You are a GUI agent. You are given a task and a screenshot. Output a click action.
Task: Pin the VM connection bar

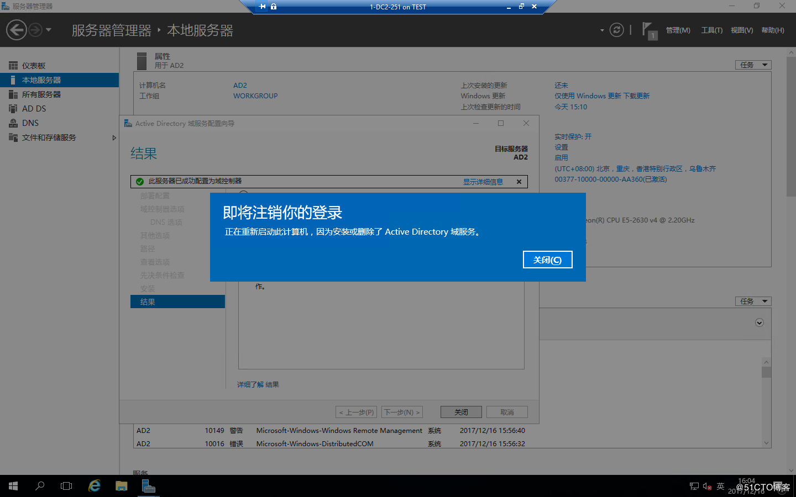(263, 7)
